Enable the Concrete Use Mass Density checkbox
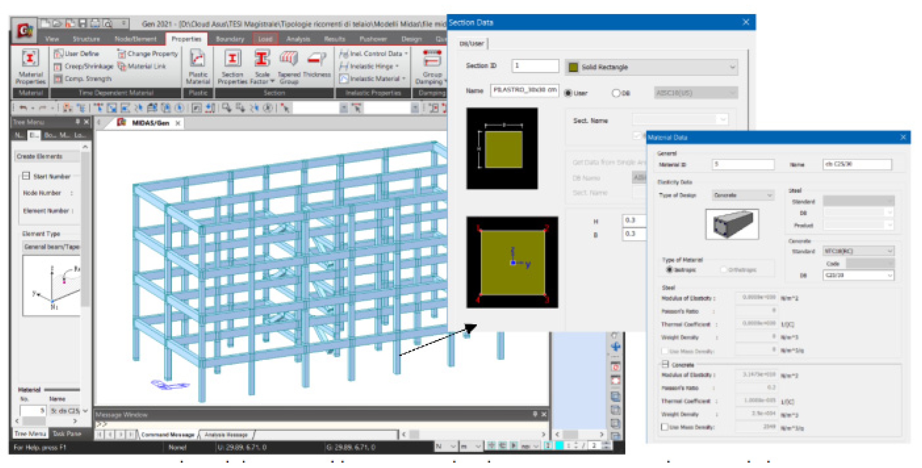 tap(665, 427)
